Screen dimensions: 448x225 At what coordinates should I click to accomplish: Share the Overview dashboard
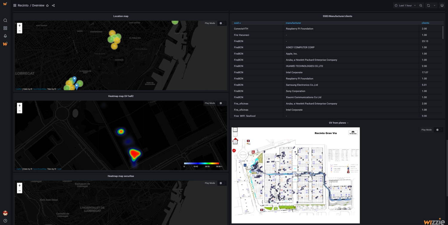[53, 5]
